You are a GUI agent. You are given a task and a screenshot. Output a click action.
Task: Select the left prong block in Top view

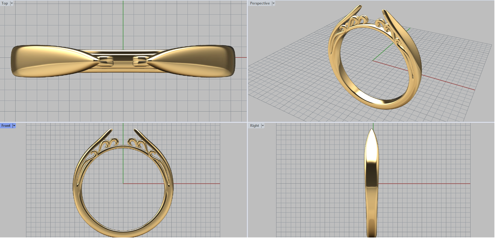106,61
